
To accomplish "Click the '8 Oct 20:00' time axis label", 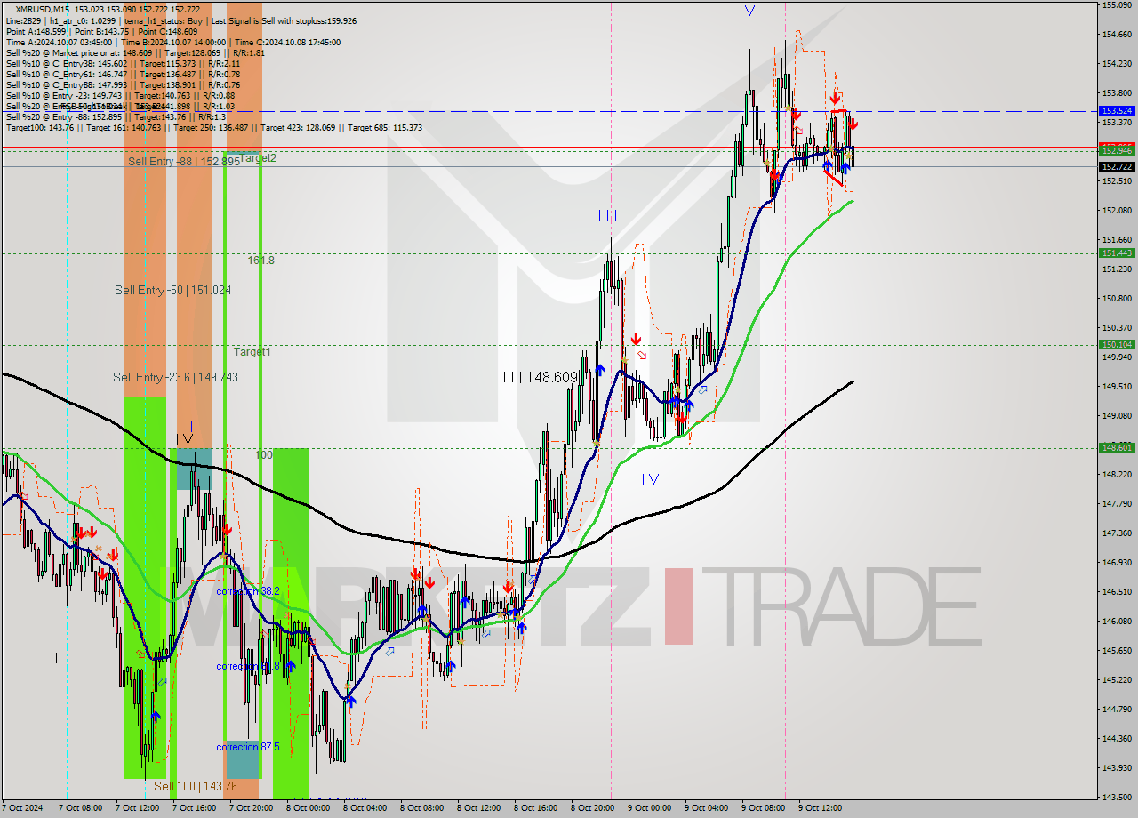I will (x=593, y=809).
